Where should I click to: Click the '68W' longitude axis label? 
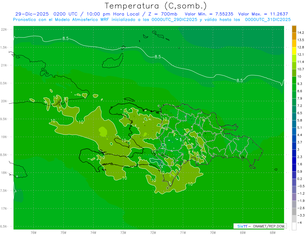click(x=273, y=233)
